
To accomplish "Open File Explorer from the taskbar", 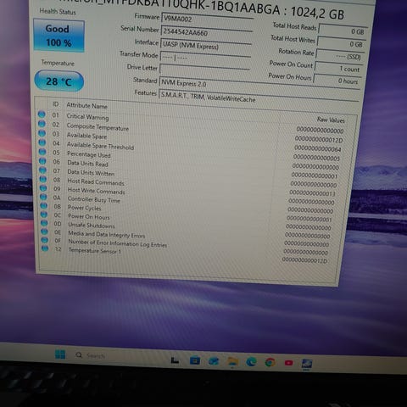I will click(233, 361).
